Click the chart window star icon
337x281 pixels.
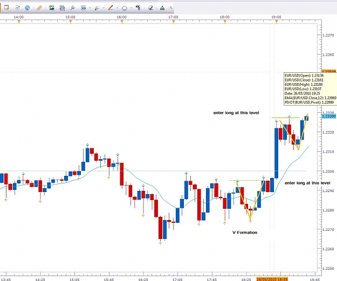click(x=6, y=8)
